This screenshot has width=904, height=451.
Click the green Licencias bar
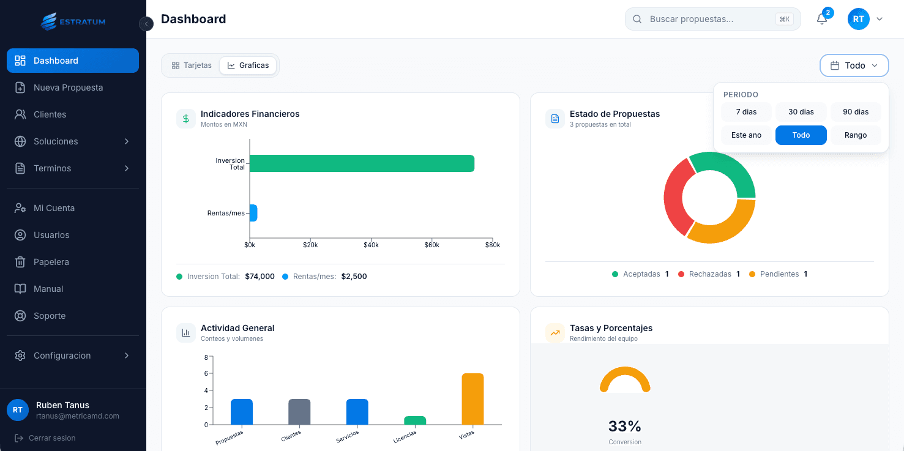click(x=415, y=420)
